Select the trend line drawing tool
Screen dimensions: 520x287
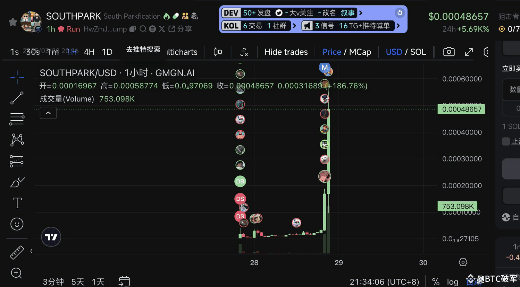click(17, 98)
